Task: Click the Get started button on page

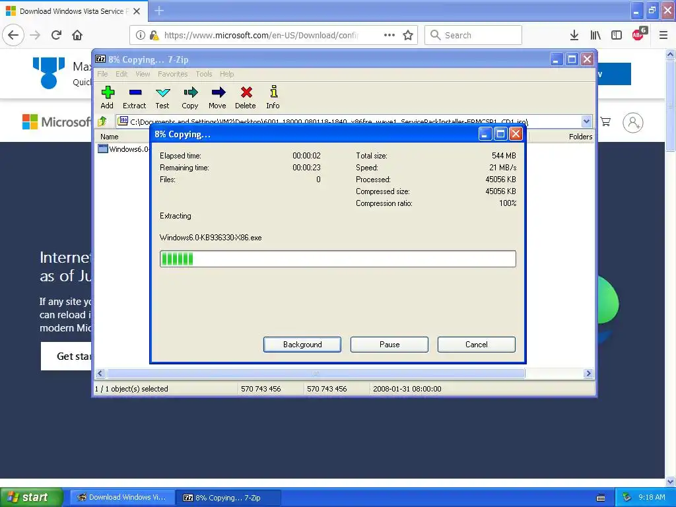Action: point(67,356)
